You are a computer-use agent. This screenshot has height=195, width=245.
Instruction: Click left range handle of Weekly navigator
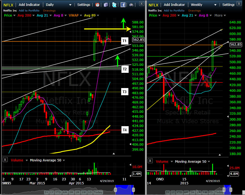click(224, 190)
